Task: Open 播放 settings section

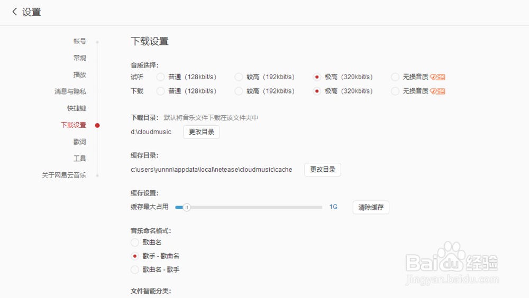Action: [x=80, y=75]
